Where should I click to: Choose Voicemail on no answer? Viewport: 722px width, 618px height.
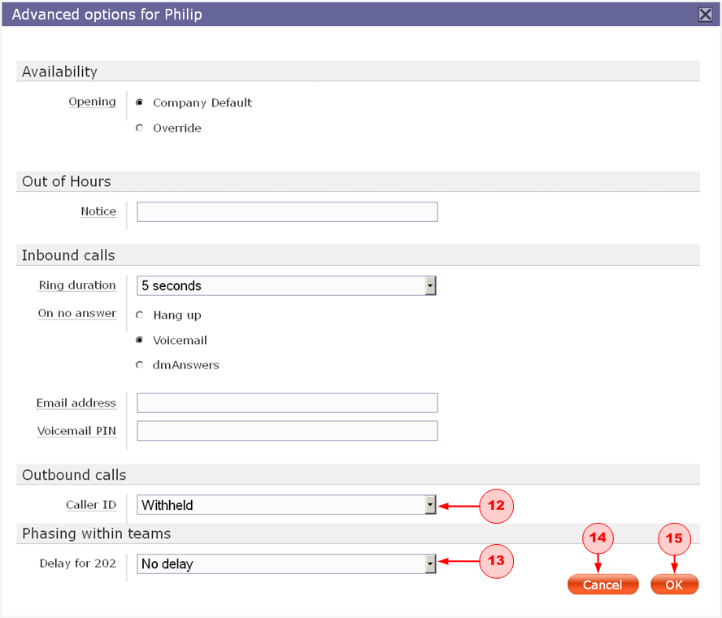pyautogui.click(x=140, y=340)
